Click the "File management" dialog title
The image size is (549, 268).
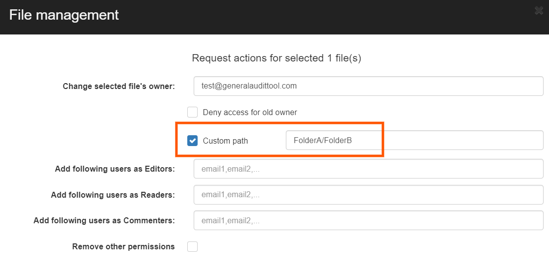[64, 15]
